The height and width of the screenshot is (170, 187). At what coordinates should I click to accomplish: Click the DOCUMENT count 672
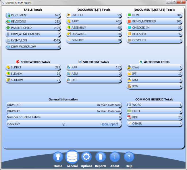point(57,15)
